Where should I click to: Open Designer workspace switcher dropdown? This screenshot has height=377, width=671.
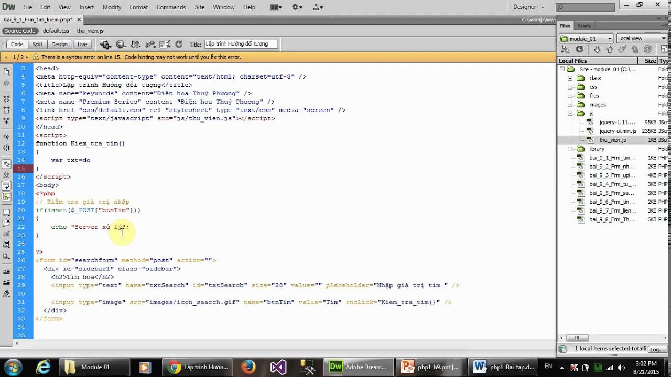(529, 7)
